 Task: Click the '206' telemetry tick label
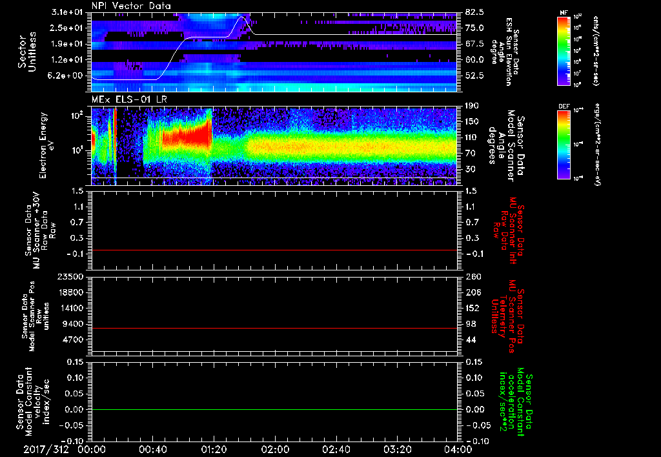coord(473,292)
